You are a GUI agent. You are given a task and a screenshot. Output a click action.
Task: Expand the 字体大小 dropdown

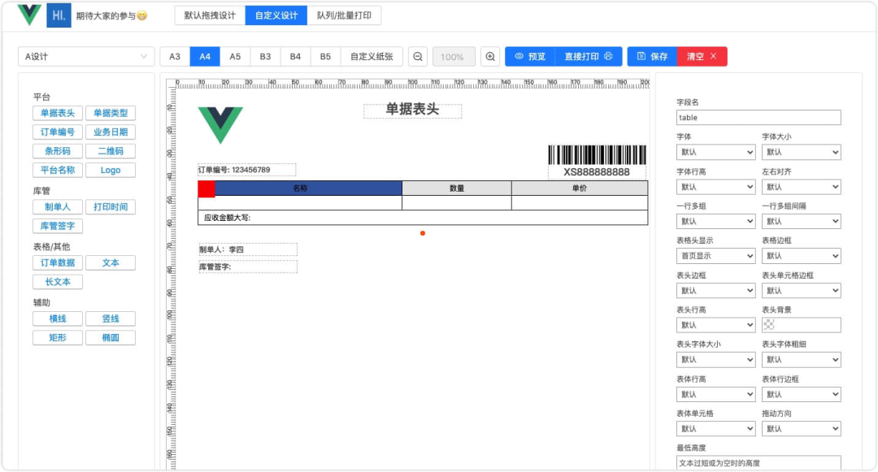point(801,152)
